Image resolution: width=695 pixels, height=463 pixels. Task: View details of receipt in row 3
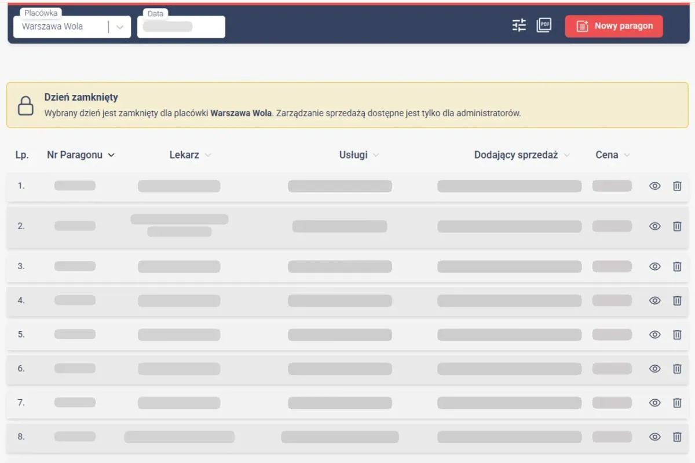655,267
